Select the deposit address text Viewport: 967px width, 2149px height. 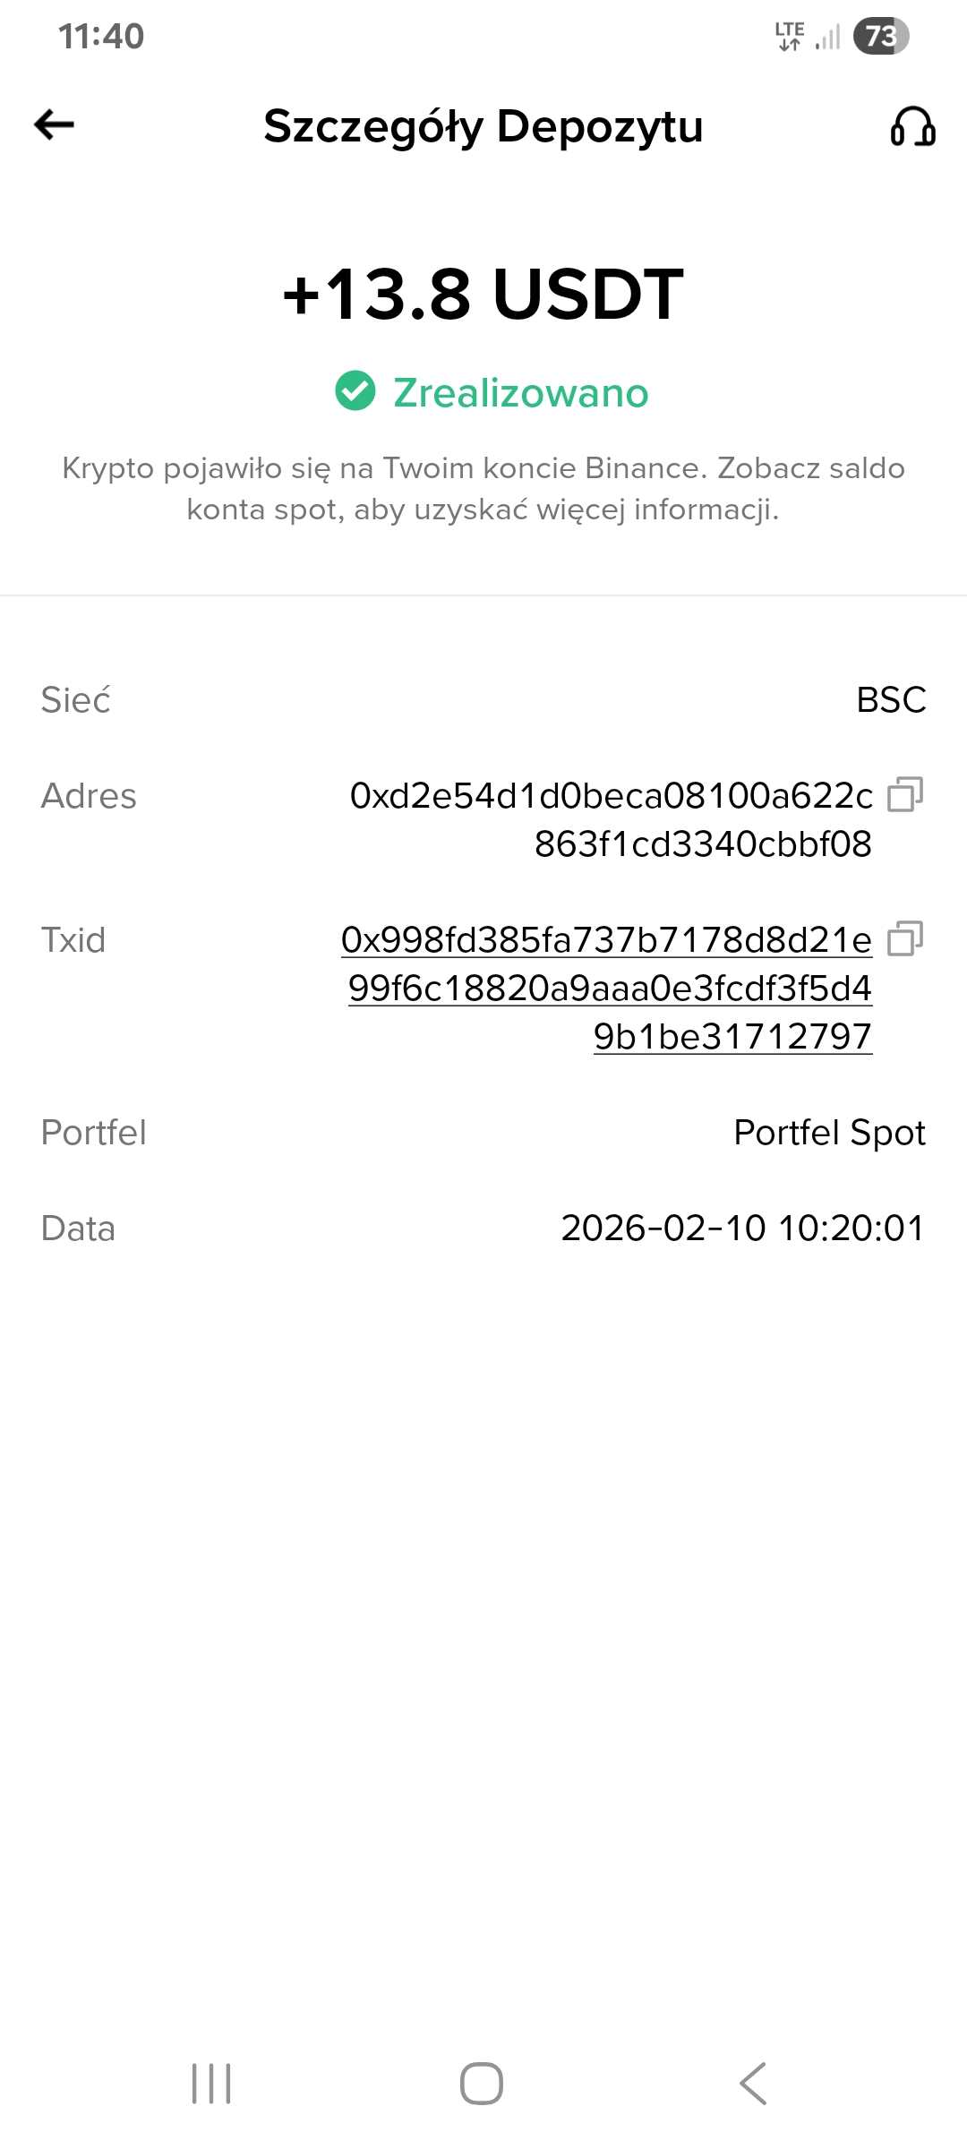612,819
